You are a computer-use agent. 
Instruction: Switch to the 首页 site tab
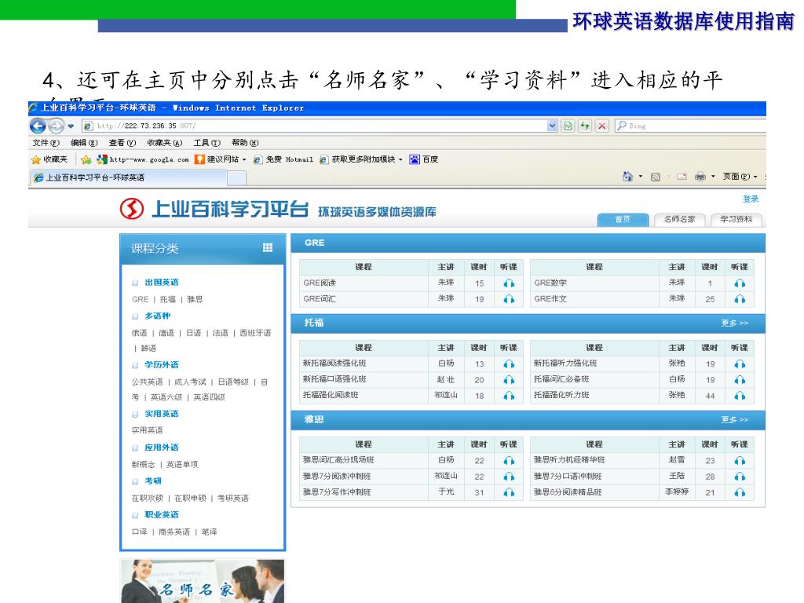pos(623,220)
